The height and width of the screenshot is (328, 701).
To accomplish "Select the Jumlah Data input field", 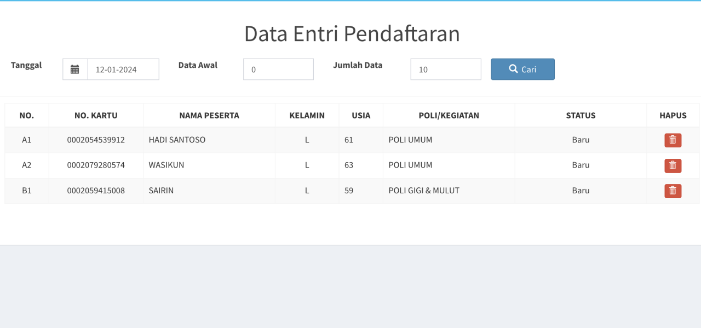I will pyautogui.click(x=445, y=70).
